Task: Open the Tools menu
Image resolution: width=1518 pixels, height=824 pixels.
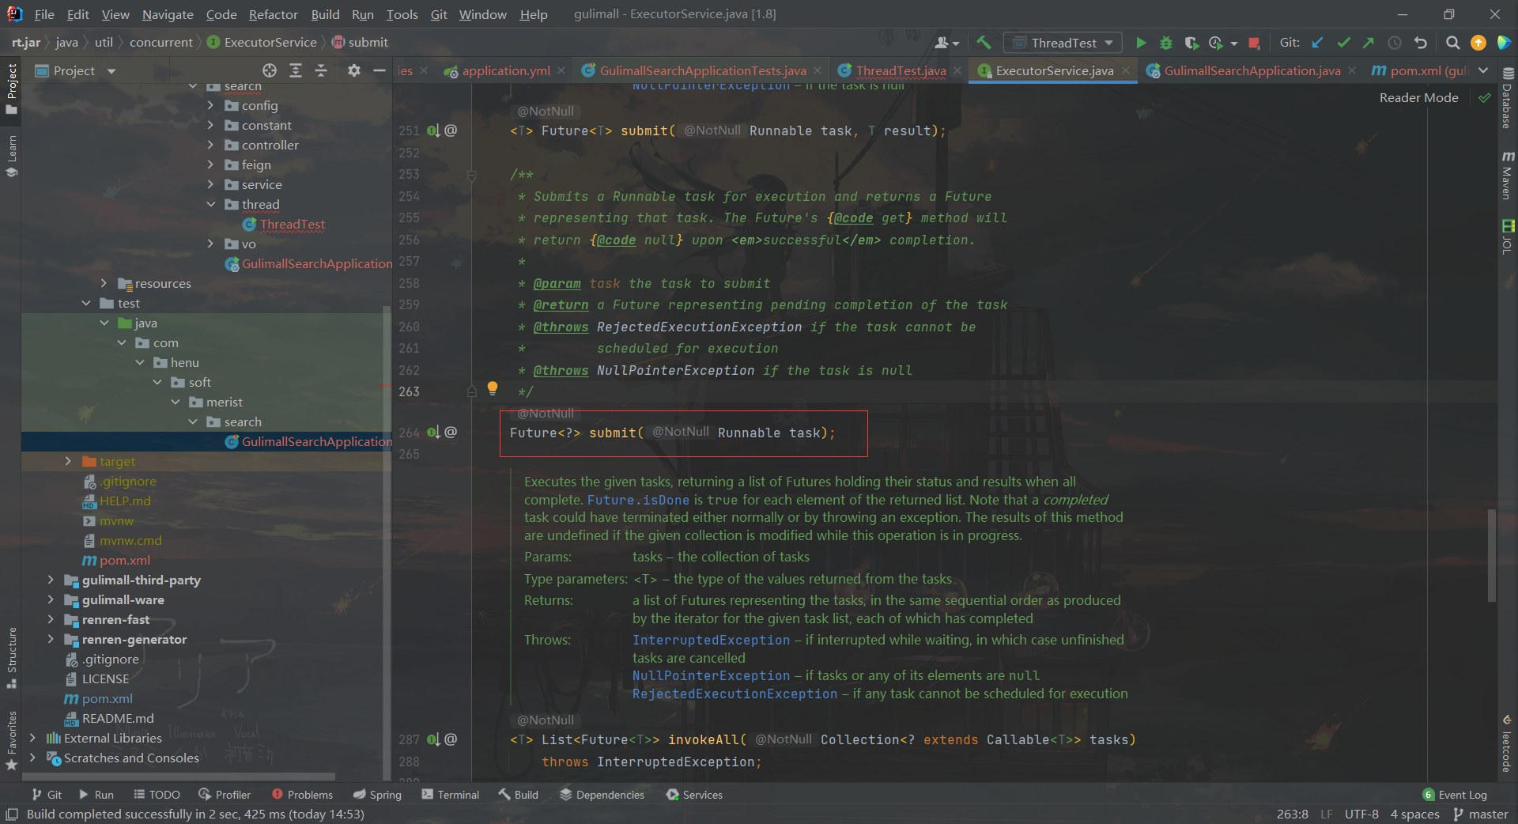Action: coord(402,14)
